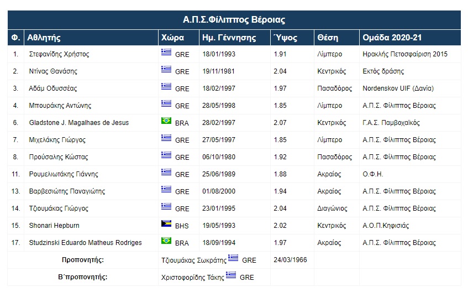Click the Α.Π.Σ.Φίλιππος Βέροιας table title
This screenshot has width=468, height=292.
(x=234, y=19)
